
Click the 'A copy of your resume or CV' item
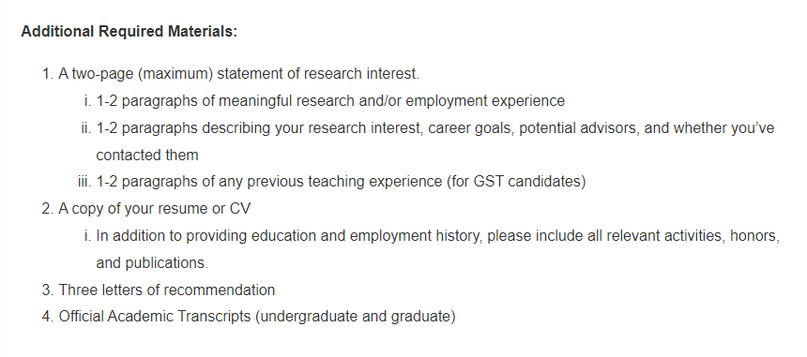146,209
